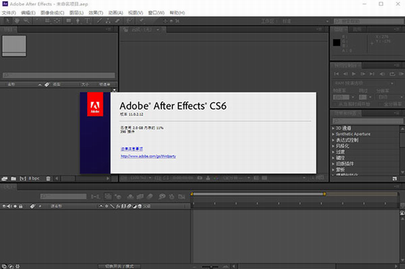This screenshot has height=269, width=405.
Task: Expand the Synthetic Aperture effects group
Action: pos(333,134)
